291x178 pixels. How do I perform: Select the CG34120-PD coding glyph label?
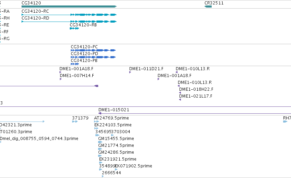[84, 54]
